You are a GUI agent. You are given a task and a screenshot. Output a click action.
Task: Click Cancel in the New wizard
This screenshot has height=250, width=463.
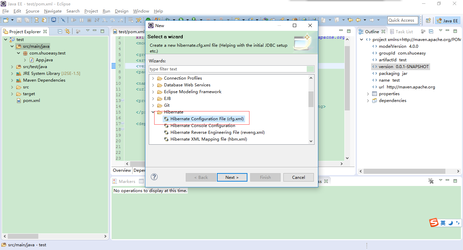(299, 177)
